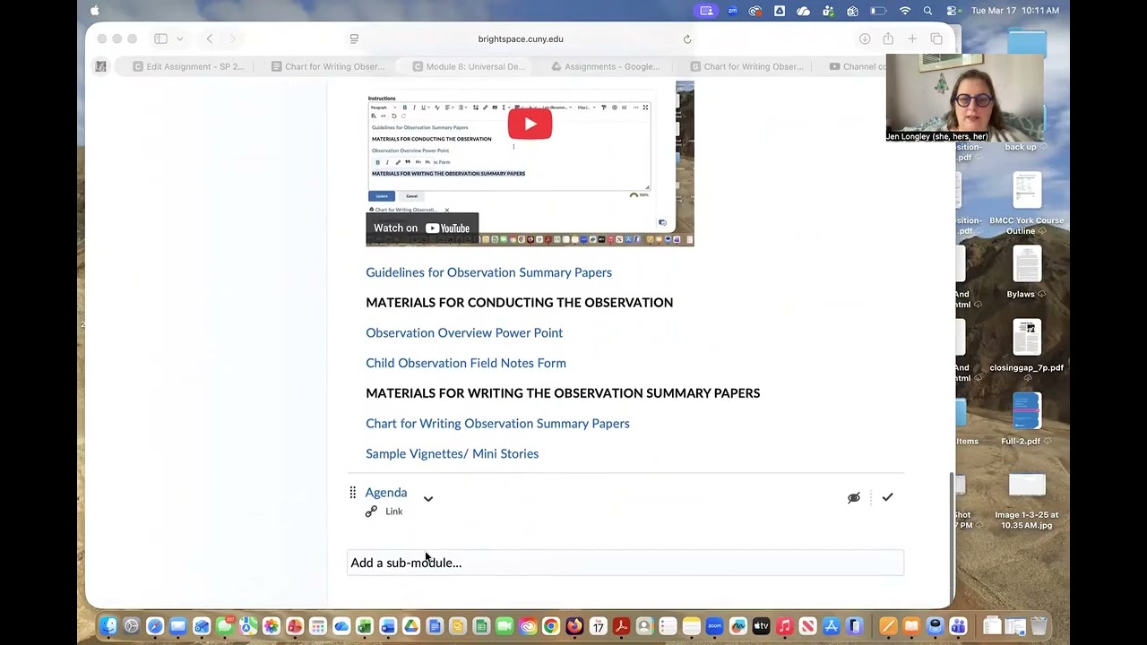Reload the page with refresh icon

point(687,39)
